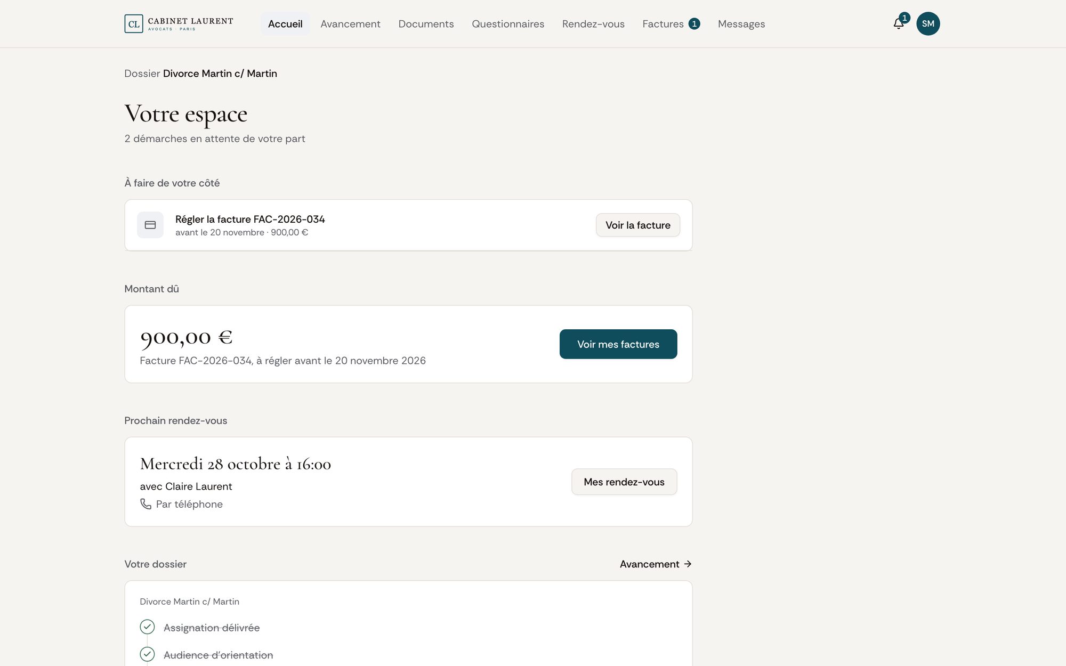Open Mes rendez-vous button
The height and width of the screenshot is (666, 1066).
(x=624, y=482)
